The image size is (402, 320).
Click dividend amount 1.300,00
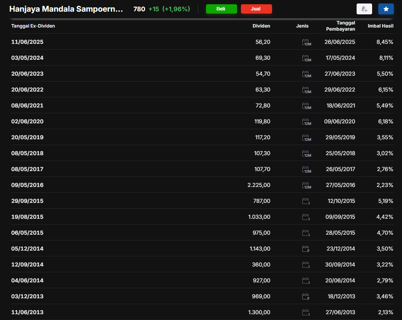pos(259,312)
